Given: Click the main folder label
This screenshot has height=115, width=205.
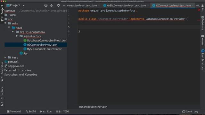Looking at the screenshot, I should pos(15,23).
